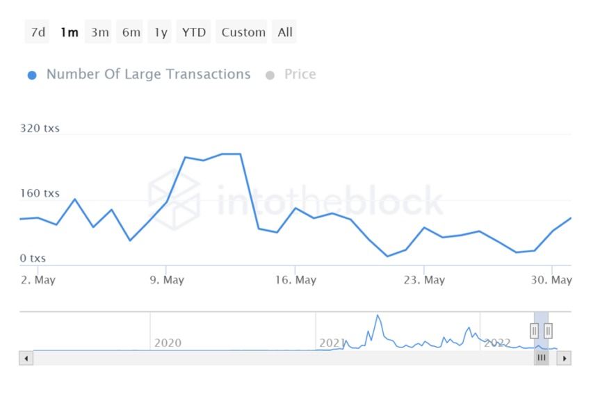Toggle the Price series legend
Viewport: 591px width, 394px height.
click(x=300, y=74)
